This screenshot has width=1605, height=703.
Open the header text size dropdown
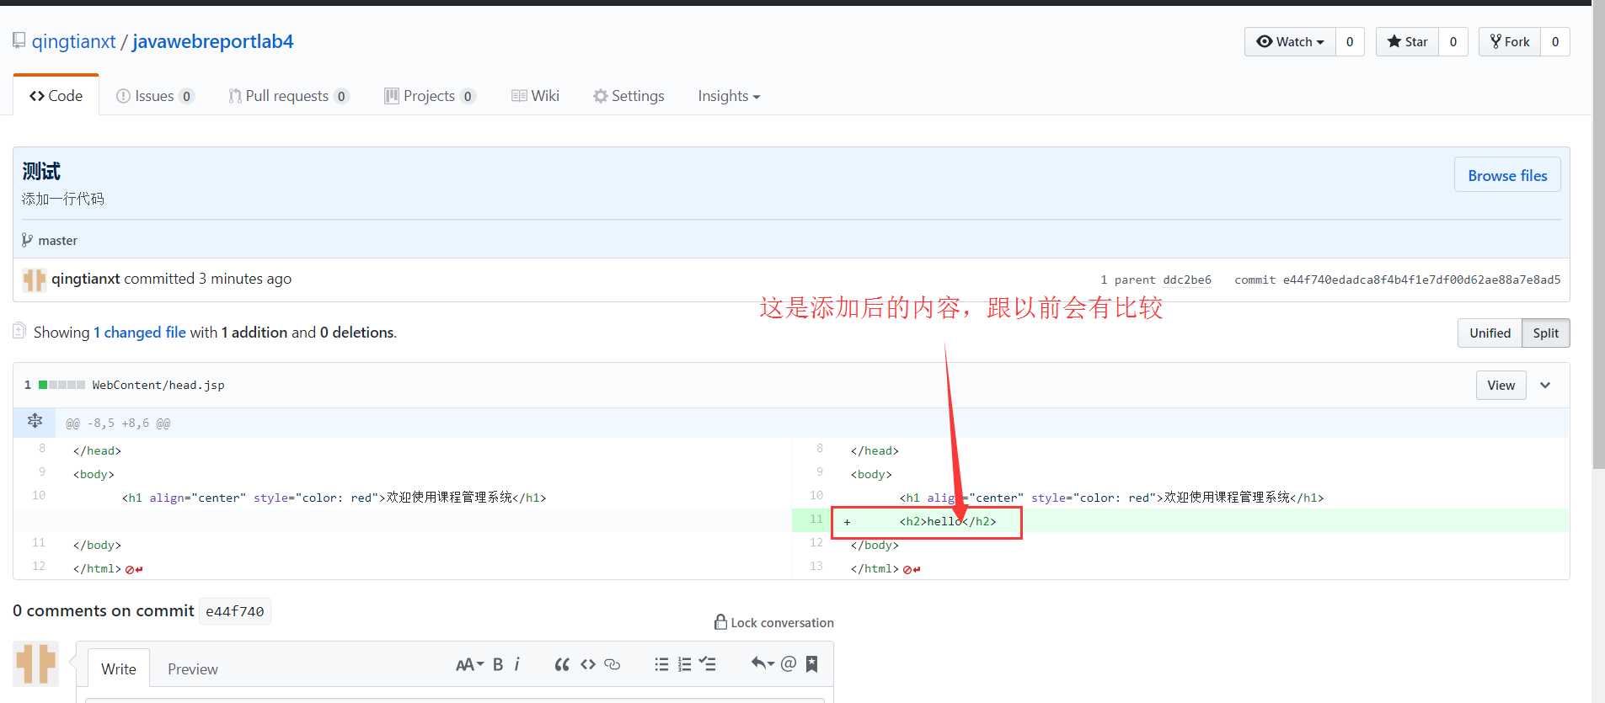(469, 664)
